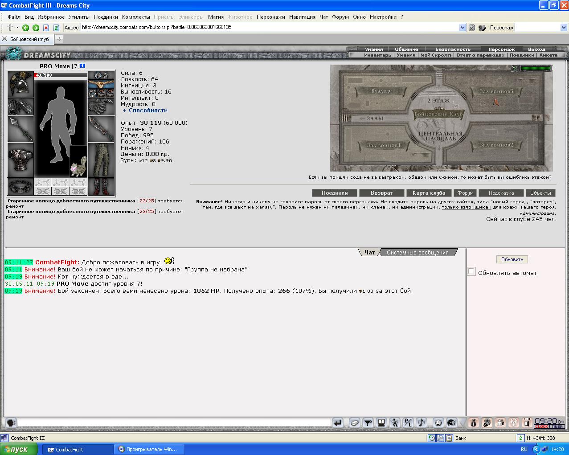Click the running man icon
The height and width of the screenshot is (455, 569).
(x=394, y=423)
